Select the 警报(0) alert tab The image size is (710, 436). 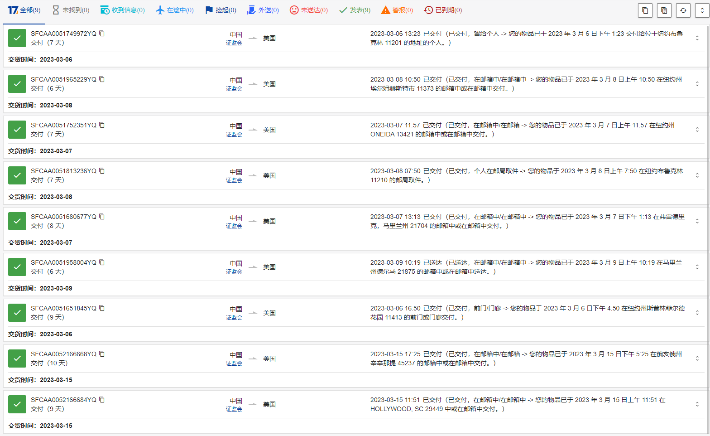pos(397,10)
